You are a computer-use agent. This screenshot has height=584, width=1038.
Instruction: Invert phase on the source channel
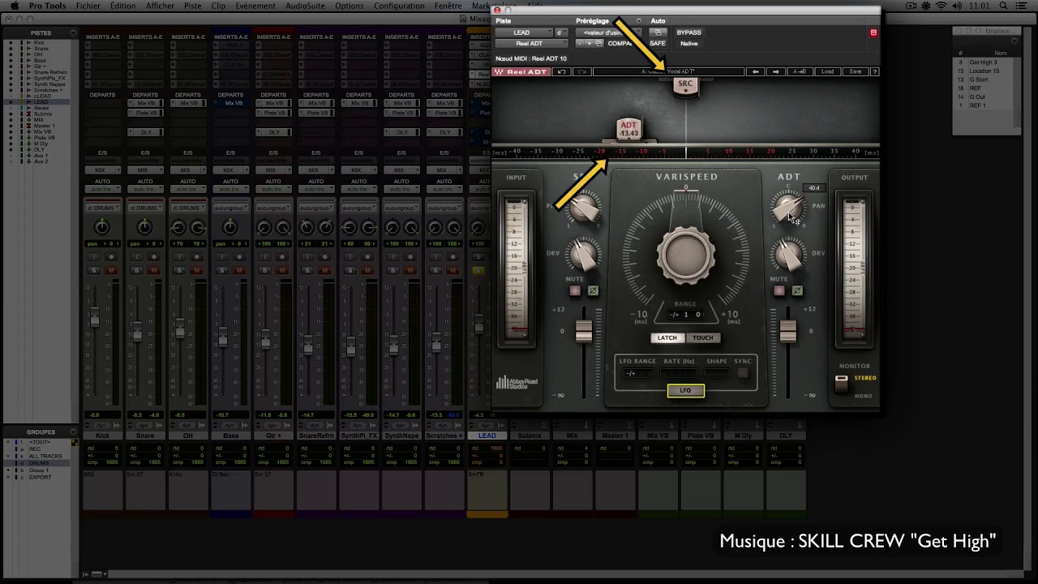593,290
